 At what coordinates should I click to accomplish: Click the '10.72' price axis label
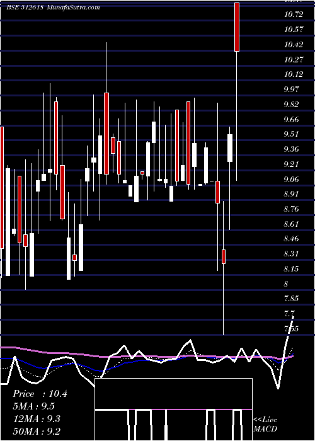click(294, 14)
